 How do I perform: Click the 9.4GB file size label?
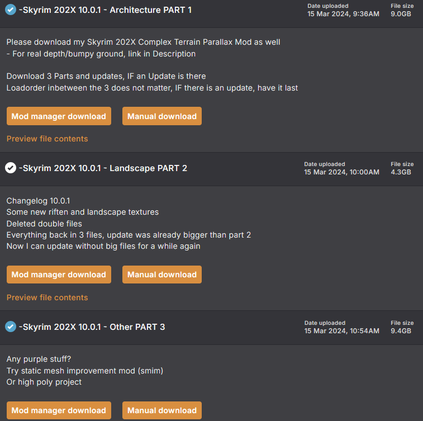[x=402, y=331]
